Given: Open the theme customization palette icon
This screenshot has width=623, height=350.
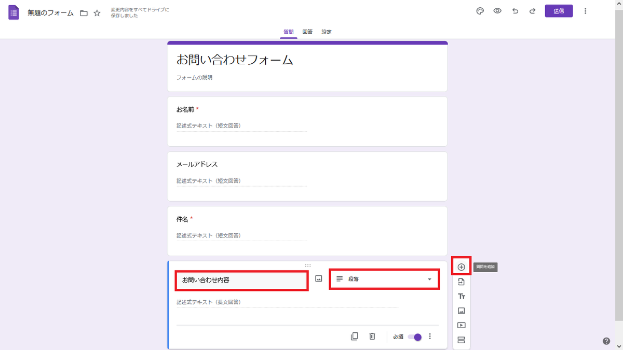Looking at the screenshot, I should pos(480,10).
